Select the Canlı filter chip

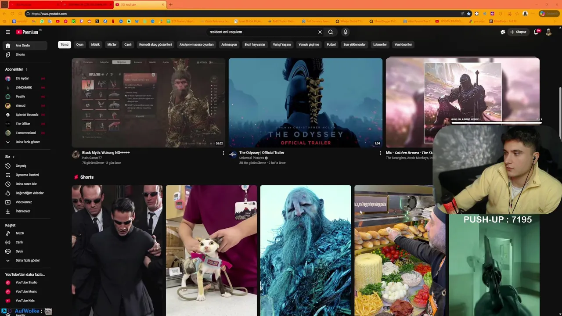tap(128, 44)
